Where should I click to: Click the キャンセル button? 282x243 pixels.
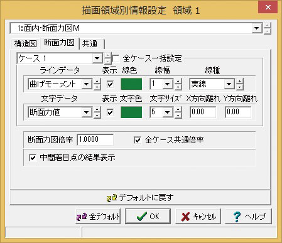click(198, 217)
